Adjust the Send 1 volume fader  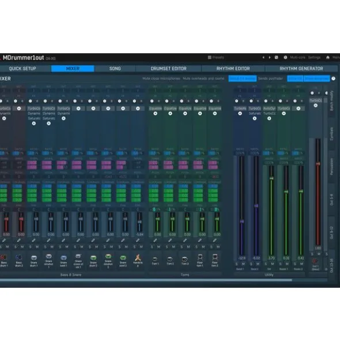[242, 222]
